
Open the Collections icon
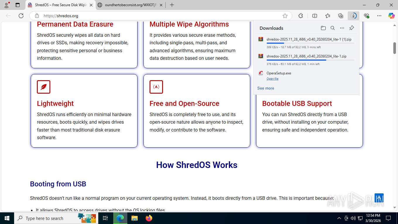(341, 16)
